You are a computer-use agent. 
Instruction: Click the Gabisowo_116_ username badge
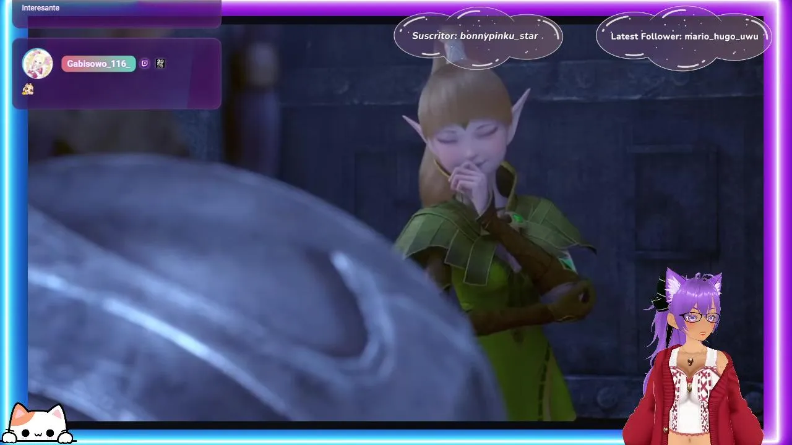tap(98, 64)
